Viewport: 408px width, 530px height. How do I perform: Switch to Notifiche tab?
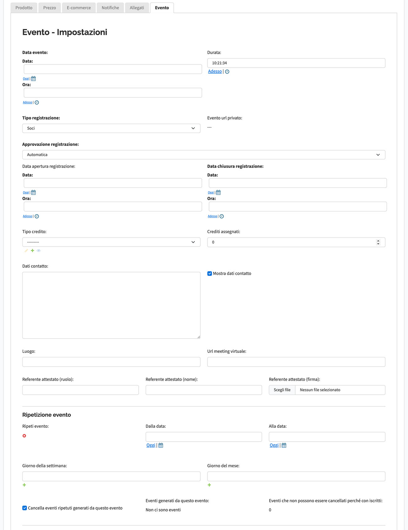(x=110, y=8)
